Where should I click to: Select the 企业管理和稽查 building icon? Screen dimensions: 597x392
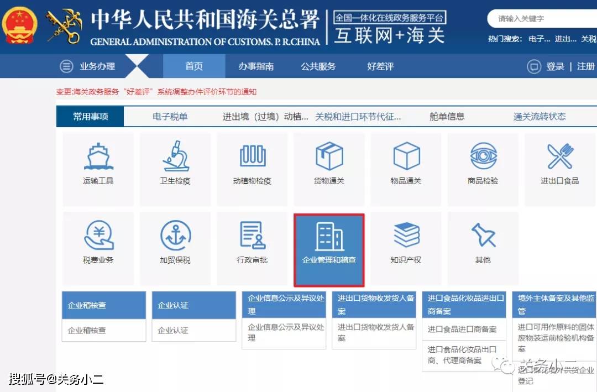[329, 236]
